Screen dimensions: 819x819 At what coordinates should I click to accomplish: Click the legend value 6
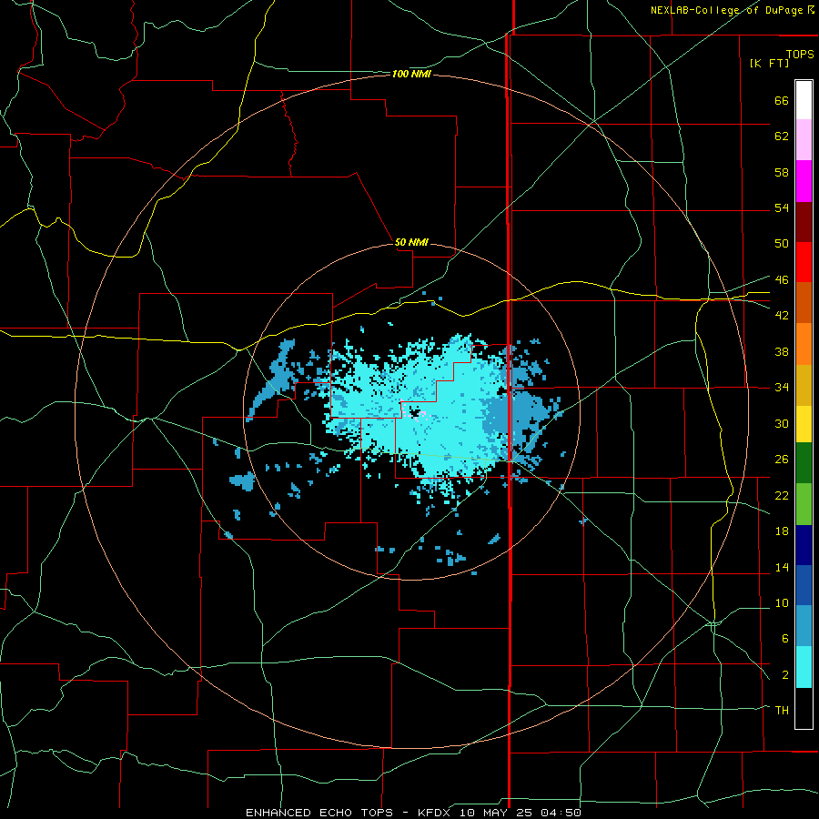point(784,639)
